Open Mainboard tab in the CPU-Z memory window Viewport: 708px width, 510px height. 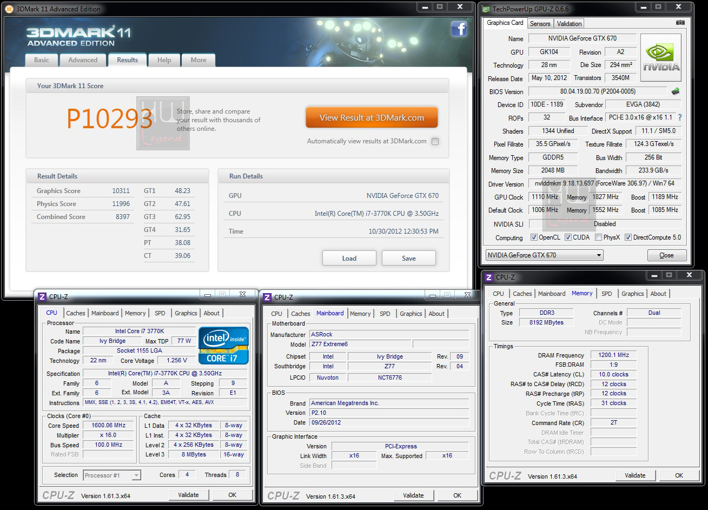point(552,294)
